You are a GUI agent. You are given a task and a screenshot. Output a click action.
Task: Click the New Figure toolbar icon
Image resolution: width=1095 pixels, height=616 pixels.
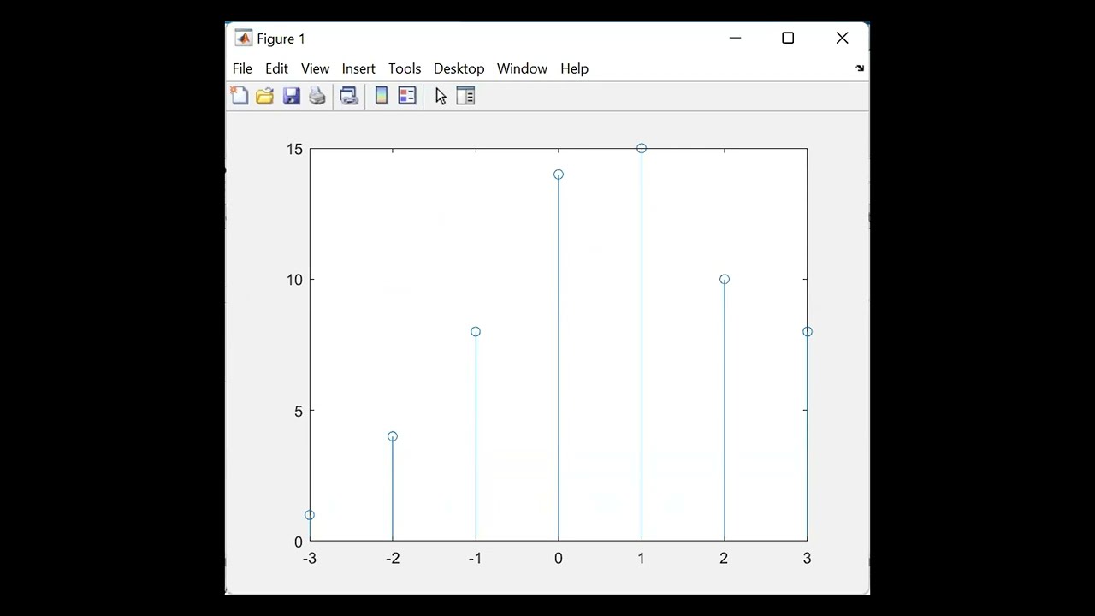pyautogui.click(x=240, y=96)
